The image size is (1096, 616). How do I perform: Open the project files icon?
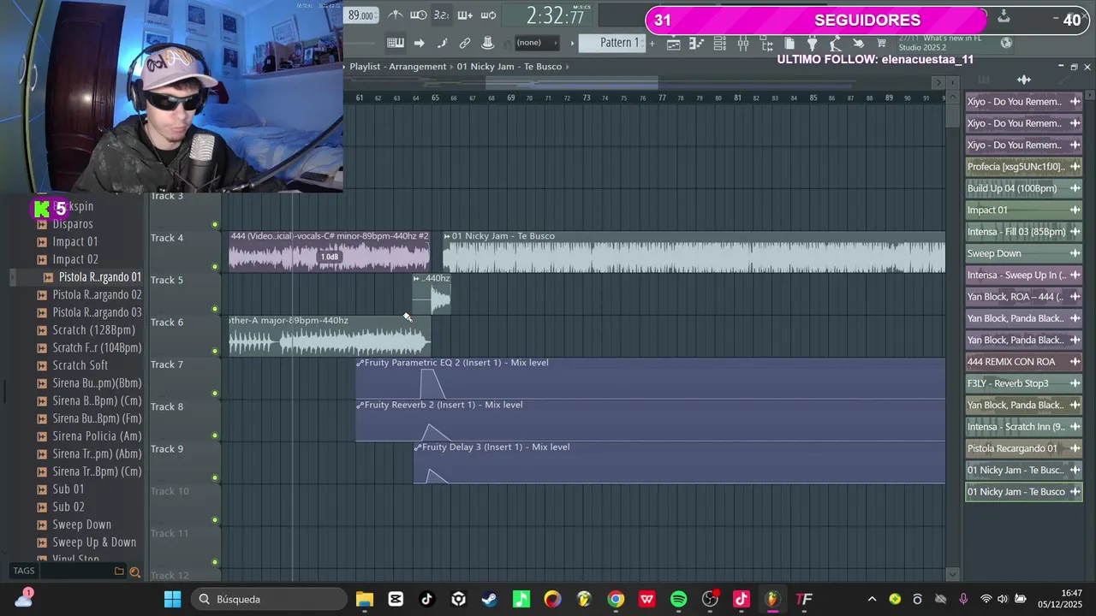(x=789, y=44)
